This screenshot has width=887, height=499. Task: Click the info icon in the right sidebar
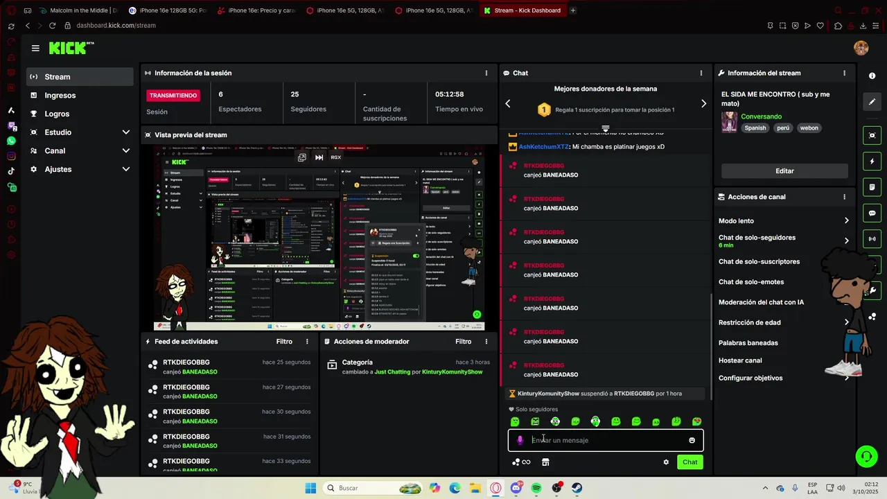[872, 76]
